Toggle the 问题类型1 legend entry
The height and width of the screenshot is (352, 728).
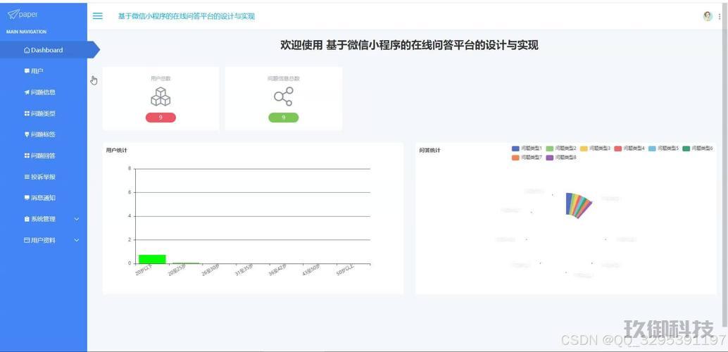coord(527,148)
